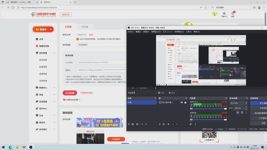Screen dimensions: 267x150
Task: Open 下载中心 icon in Douyu header
Action: coord(224,15)
